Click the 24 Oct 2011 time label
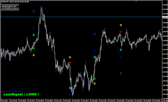 (x=4, y=101)
